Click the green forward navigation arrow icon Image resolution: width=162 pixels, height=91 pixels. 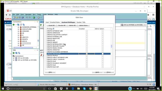tap(34, 17)
